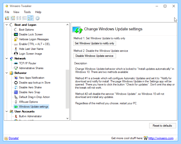Click the Disable app lookup in Store icon
The width and height of the screenshot is (181, 144).
(16, 82)
